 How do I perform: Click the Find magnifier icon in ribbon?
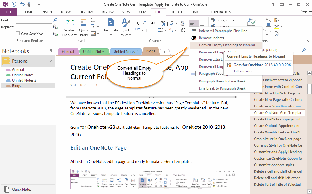[55, 20]
